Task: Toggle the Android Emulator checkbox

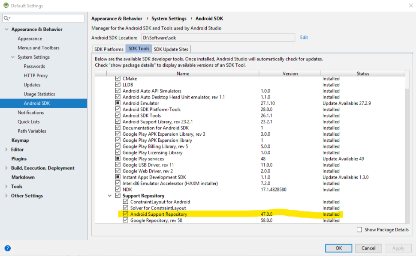Action: coord(118,103)
